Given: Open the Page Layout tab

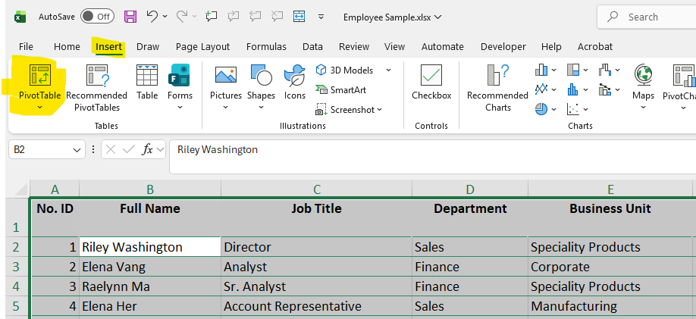Looking at the screenshot, I should [x=202, y=47].
